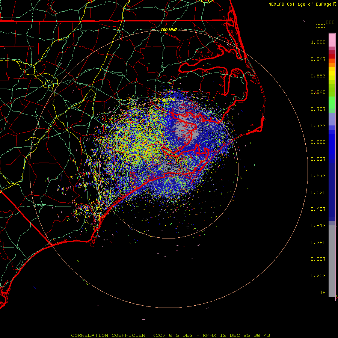Select the 0.680 legend value
This screenshot has width=338, height=338.
coord(318,142)
